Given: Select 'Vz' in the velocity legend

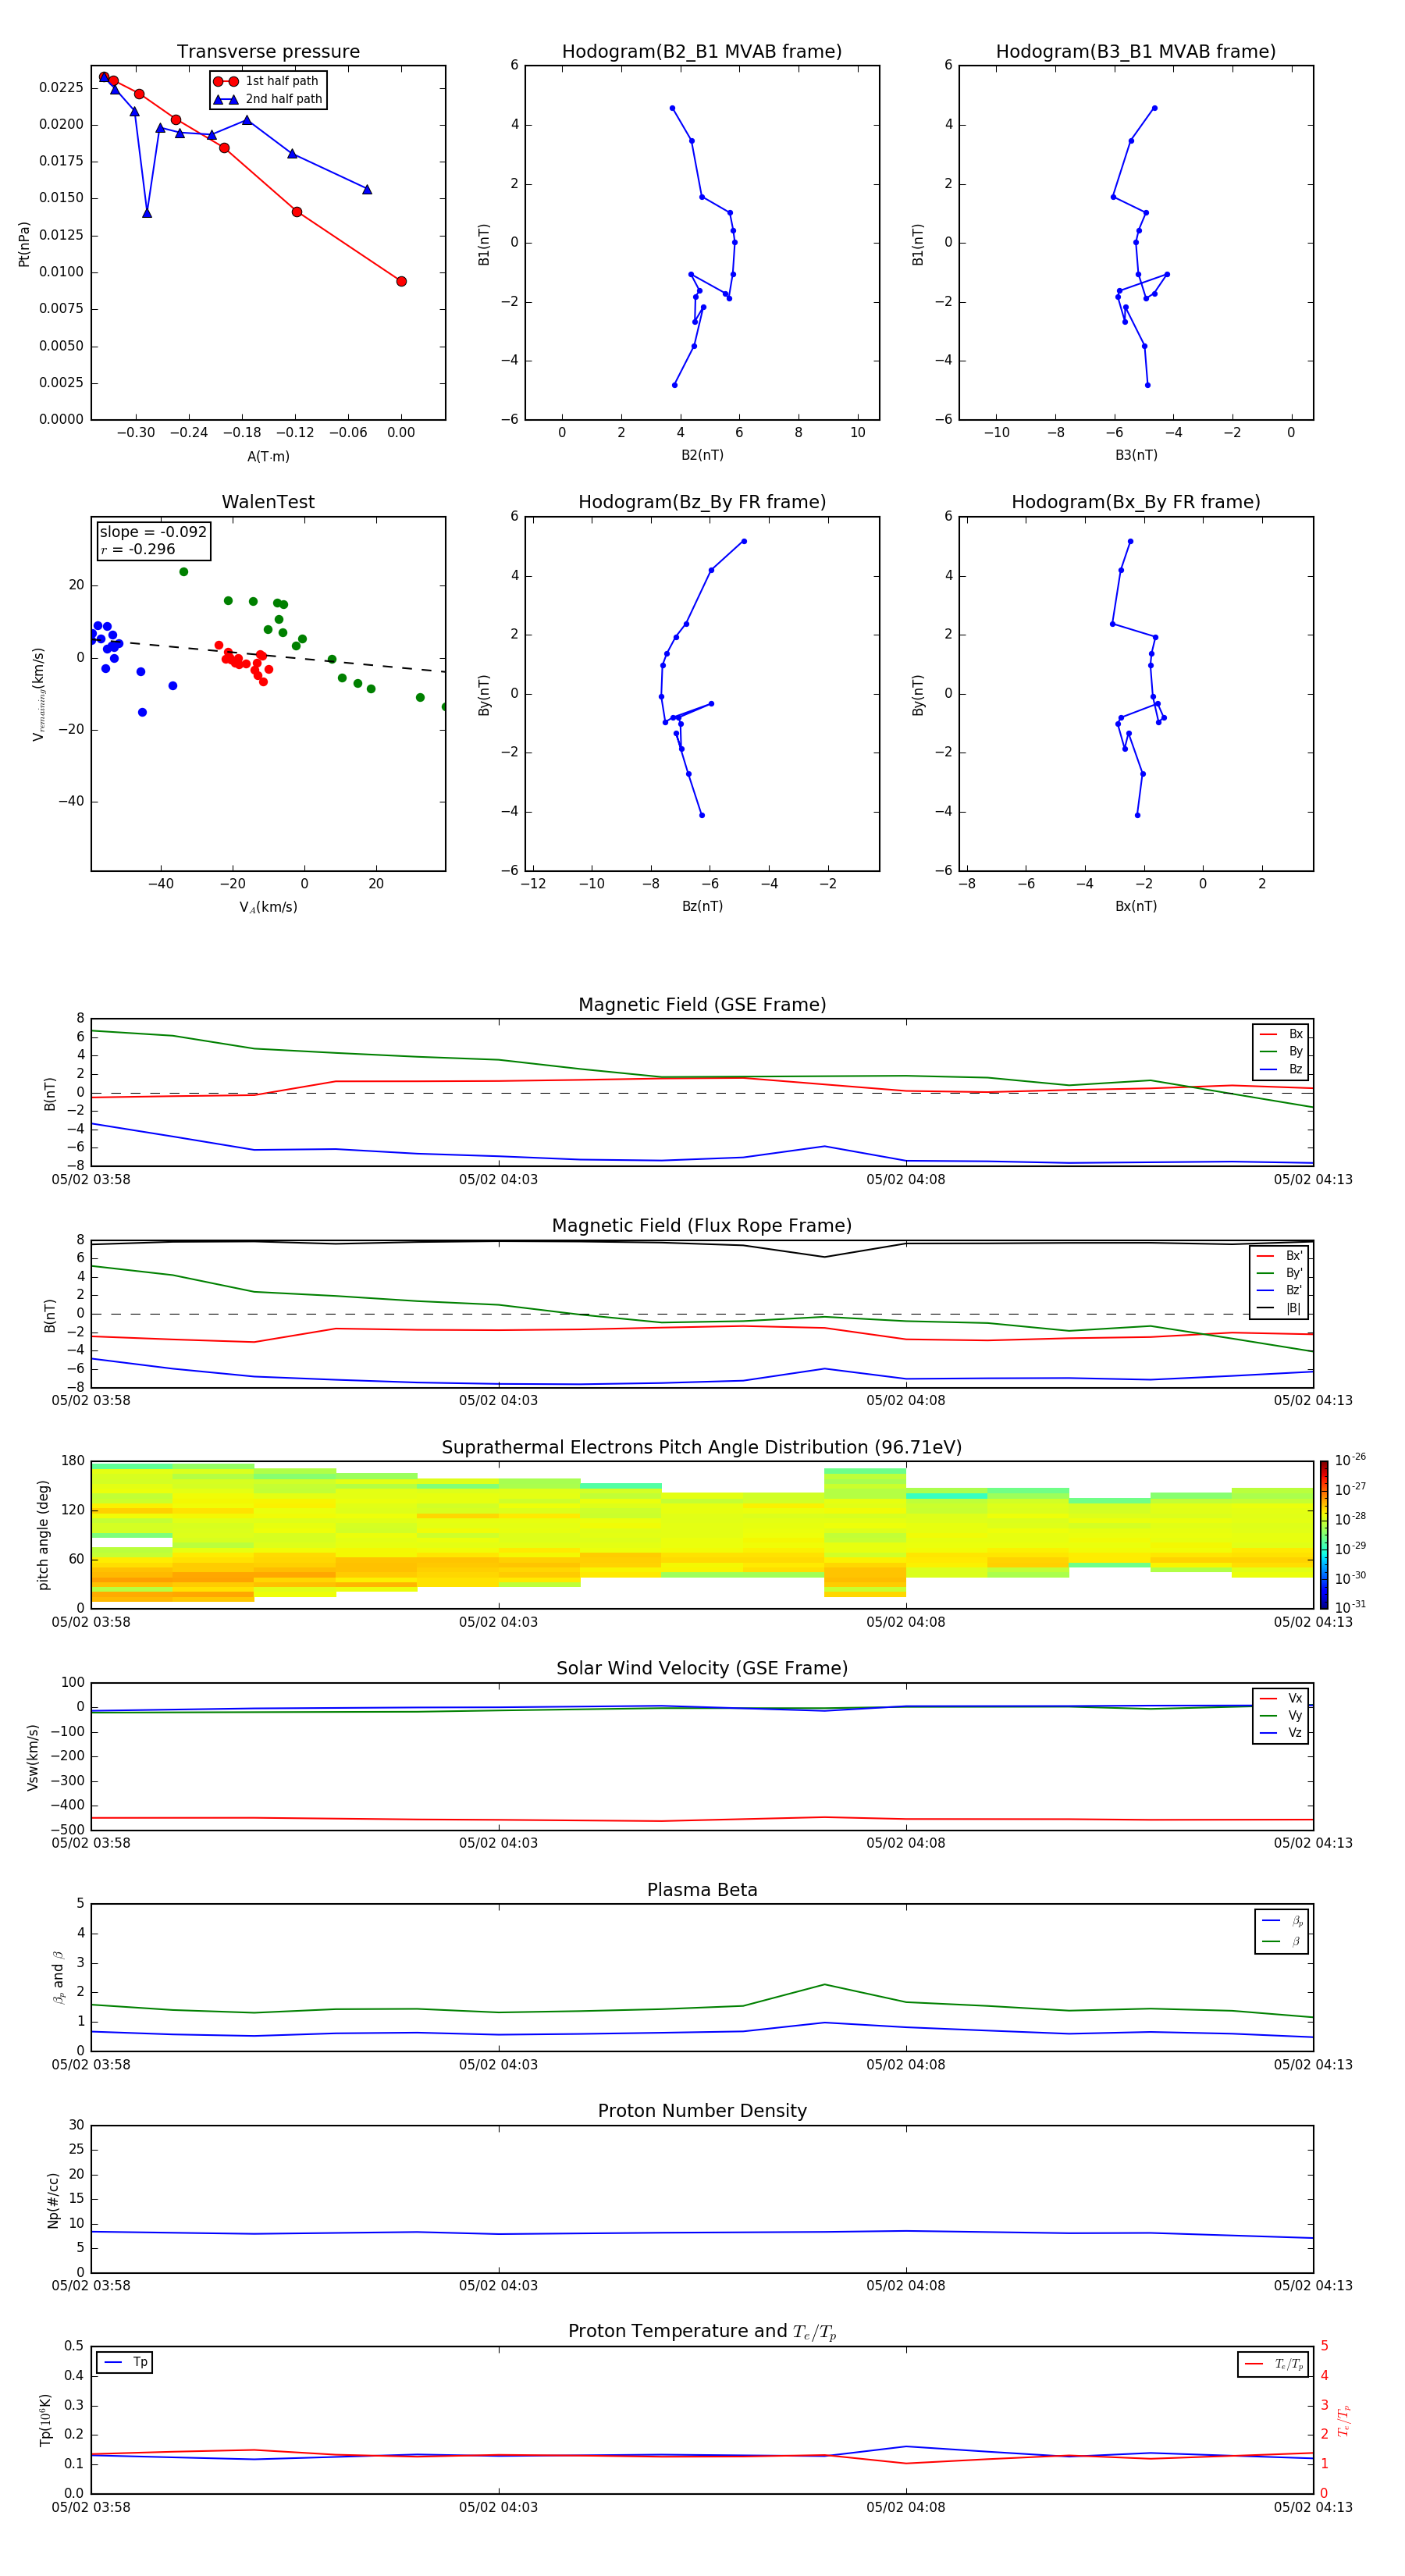Looking at the screenshot, I should point(1281,1733).
